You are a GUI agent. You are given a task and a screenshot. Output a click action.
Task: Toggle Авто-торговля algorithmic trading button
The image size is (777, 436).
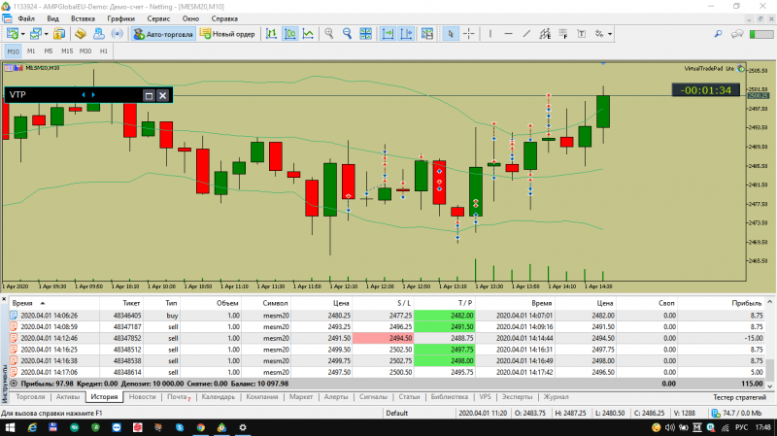162,34
